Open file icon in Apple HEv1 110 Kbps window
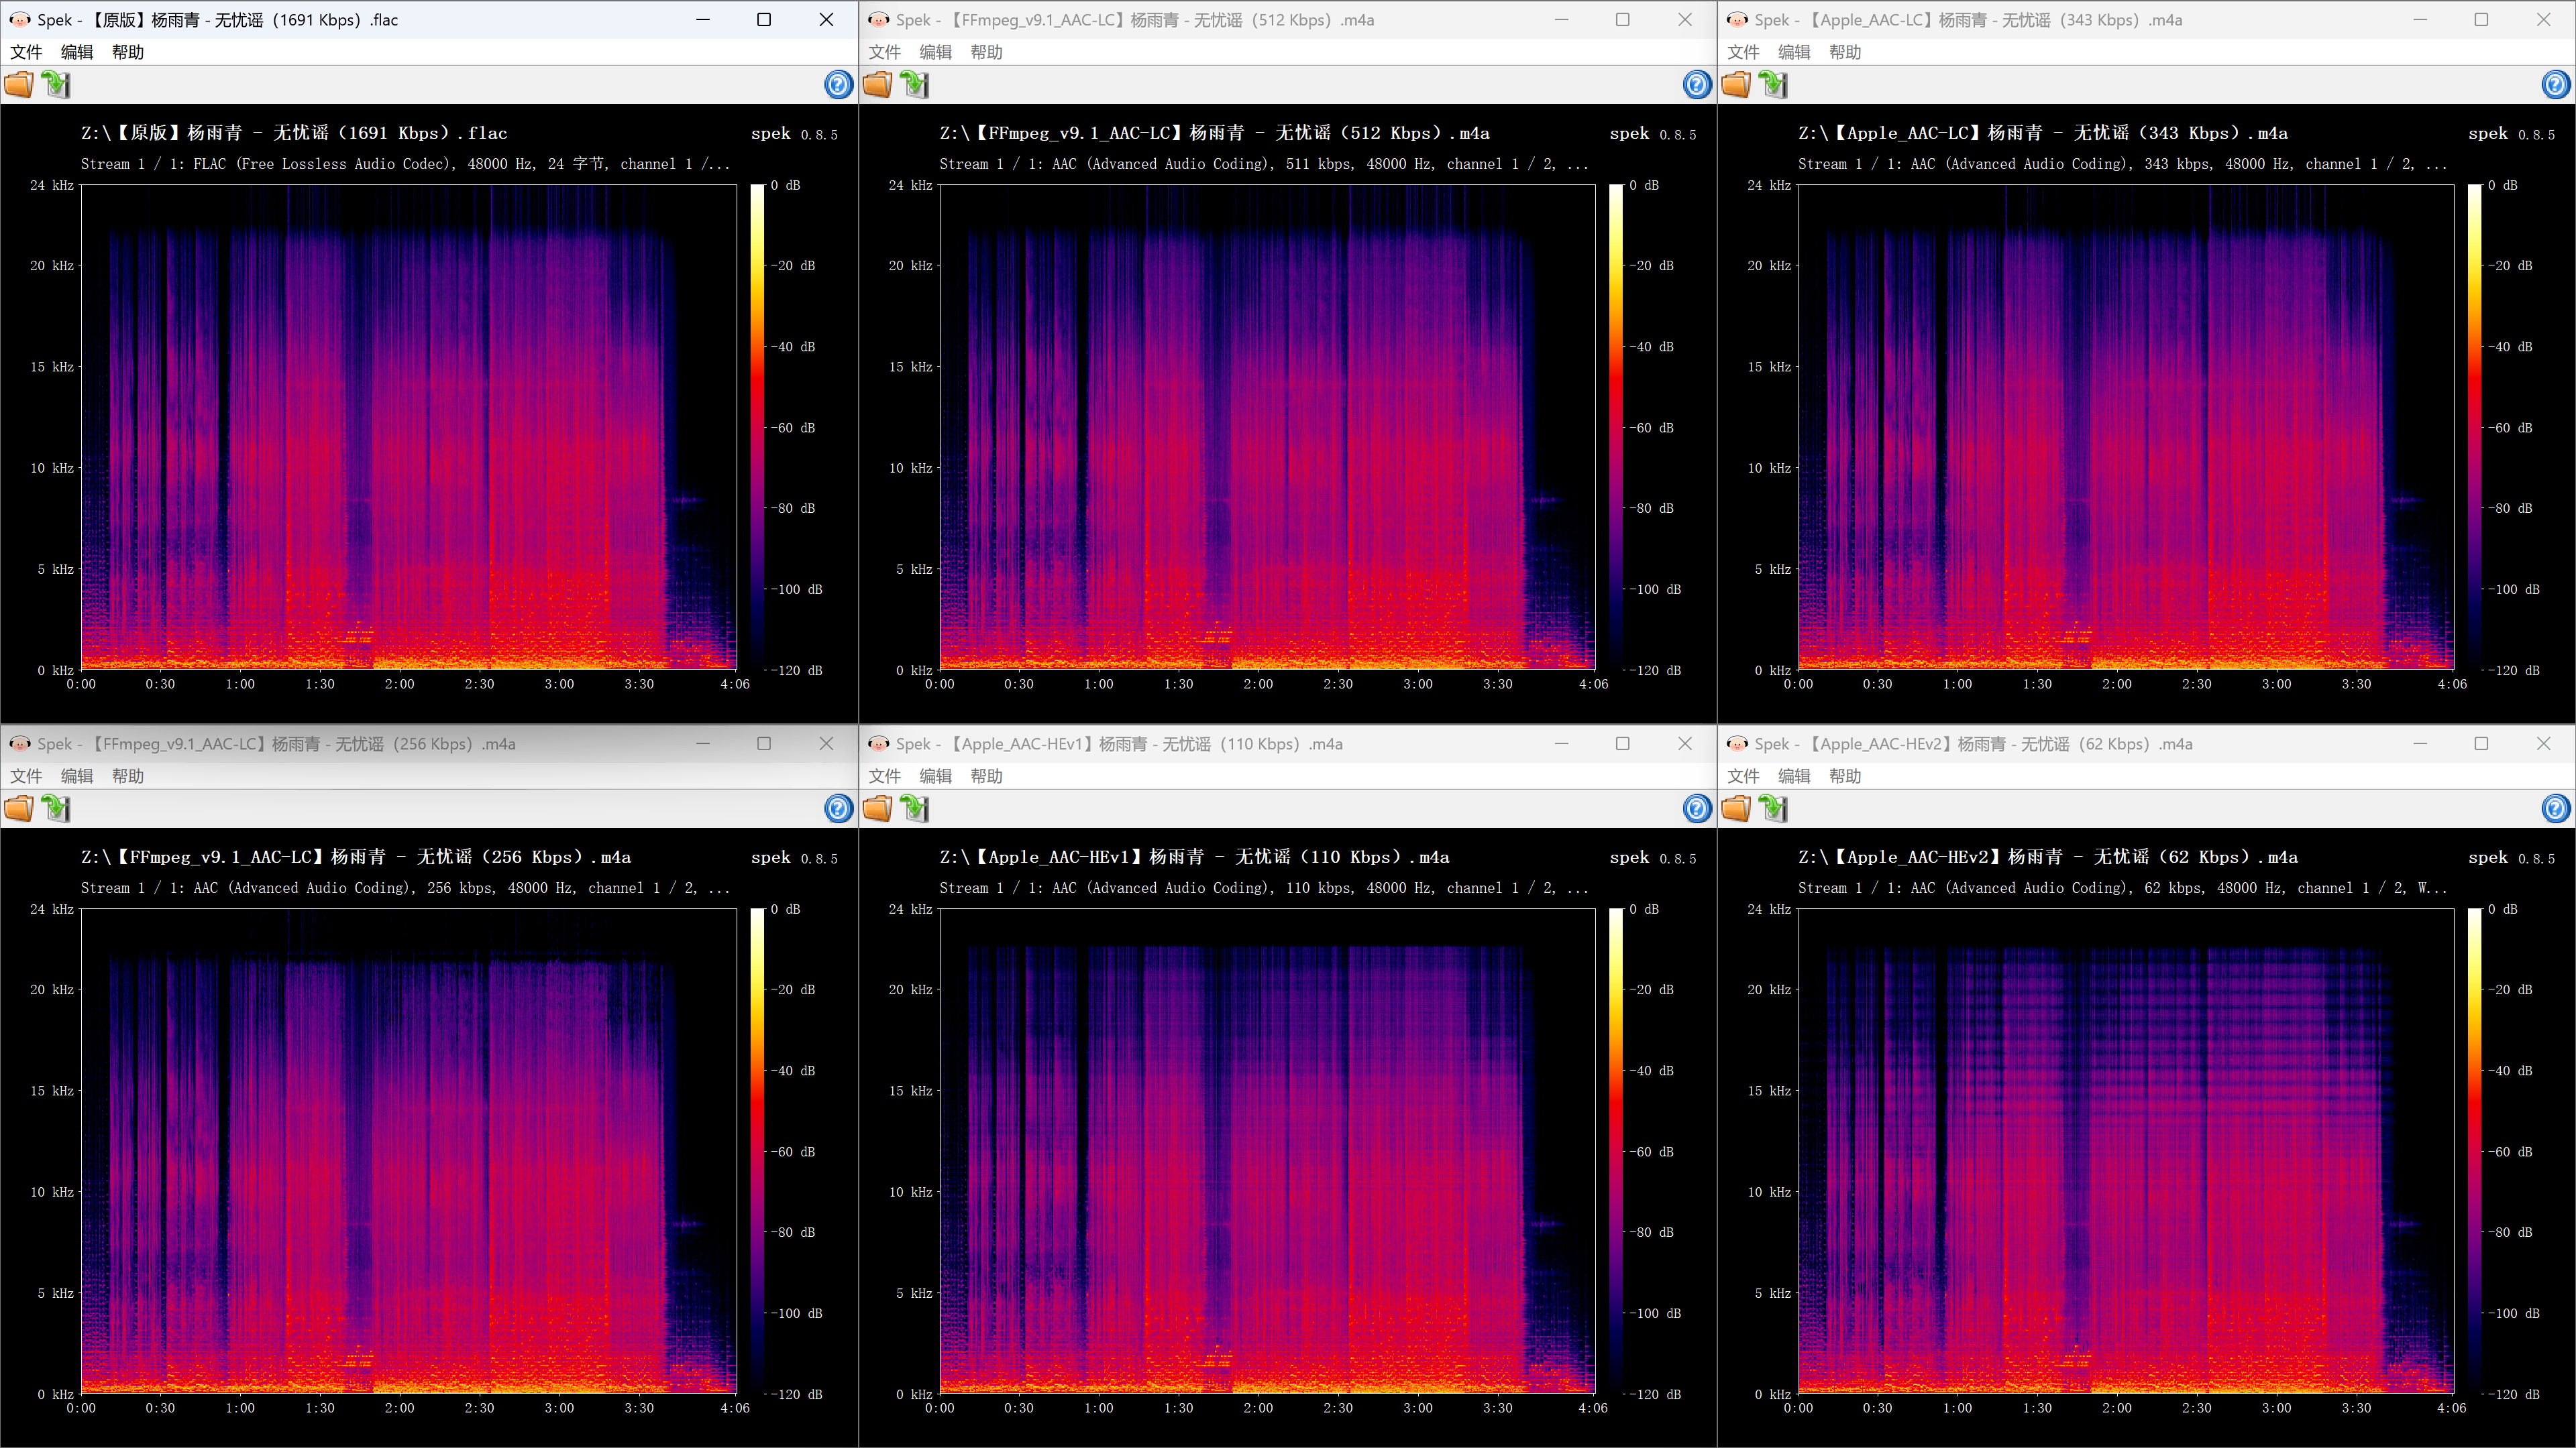The height and width of the screenshot is (1448, 2576). (878, 808)
